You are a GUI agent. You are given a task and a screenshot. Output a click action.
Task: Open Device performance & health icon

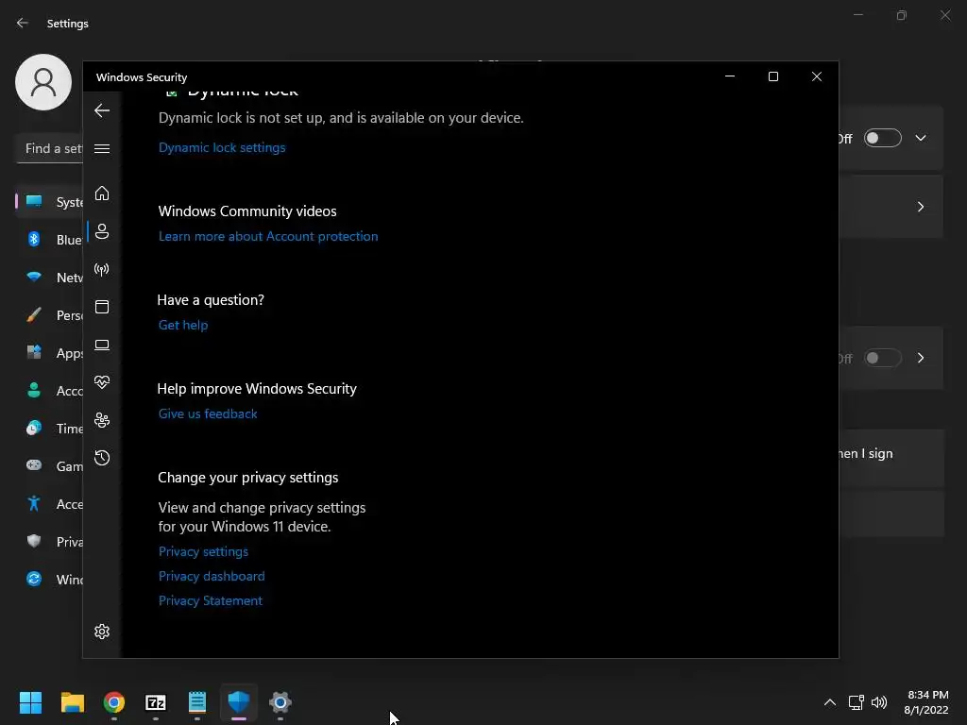102,382
